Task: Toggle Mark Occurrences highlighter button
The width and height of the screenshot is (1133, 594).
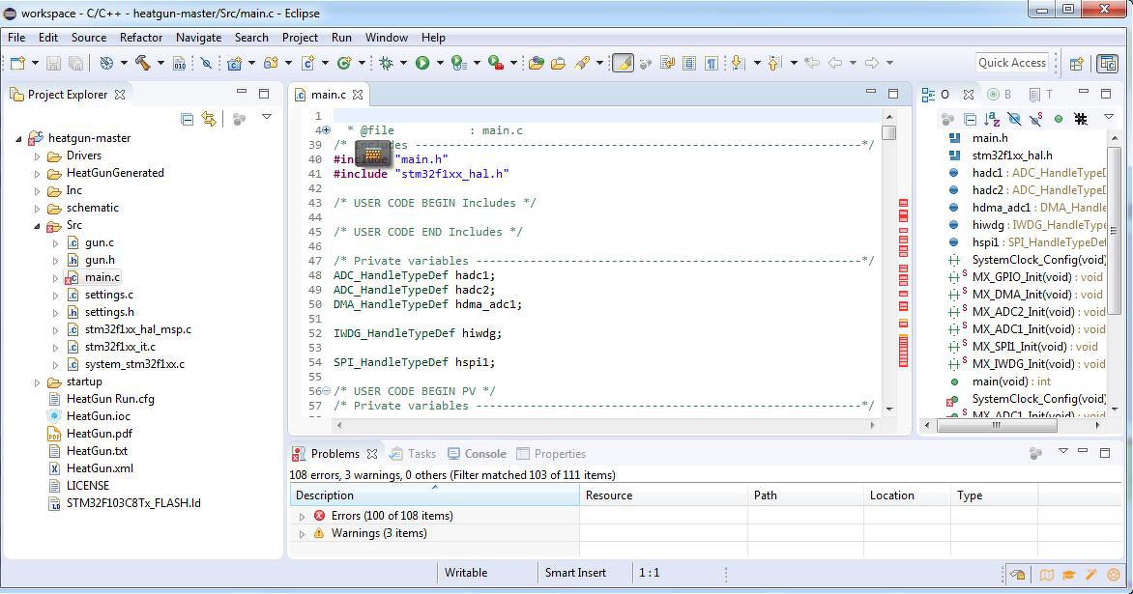Action: click(623, 63)
